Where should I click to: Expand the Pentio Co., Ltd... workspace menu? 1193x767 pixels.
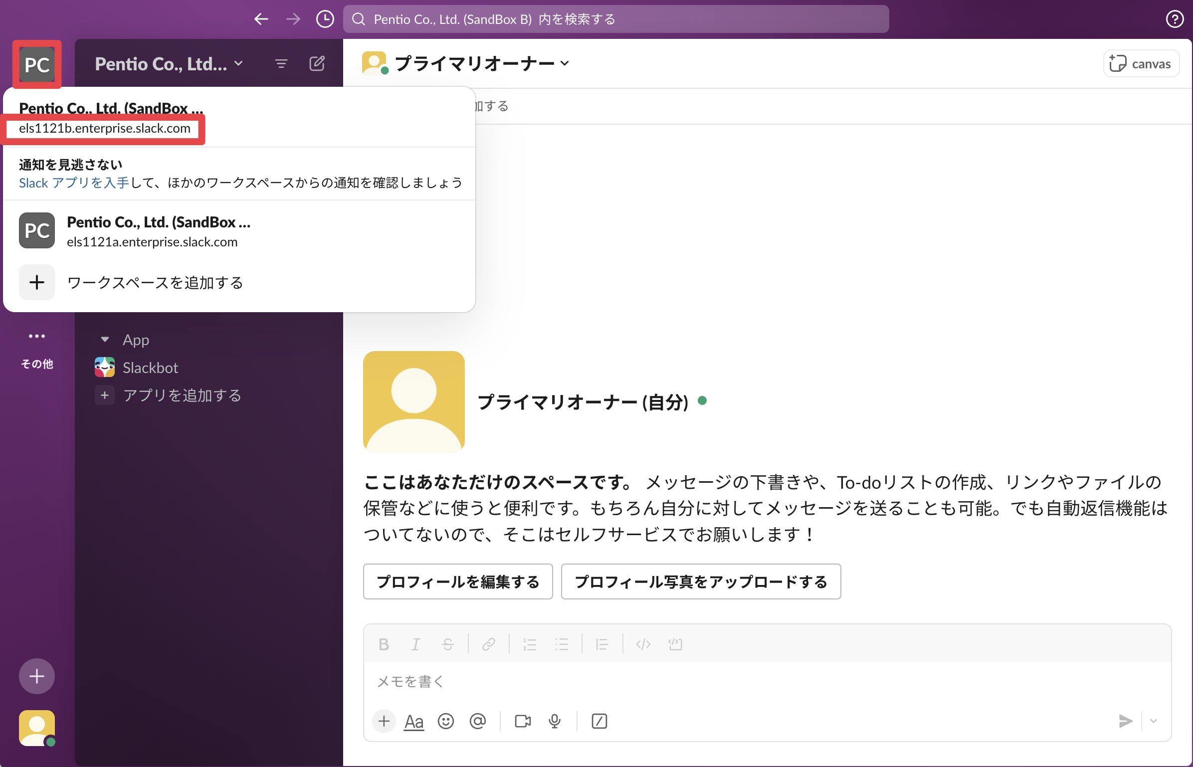coord(169,63)
